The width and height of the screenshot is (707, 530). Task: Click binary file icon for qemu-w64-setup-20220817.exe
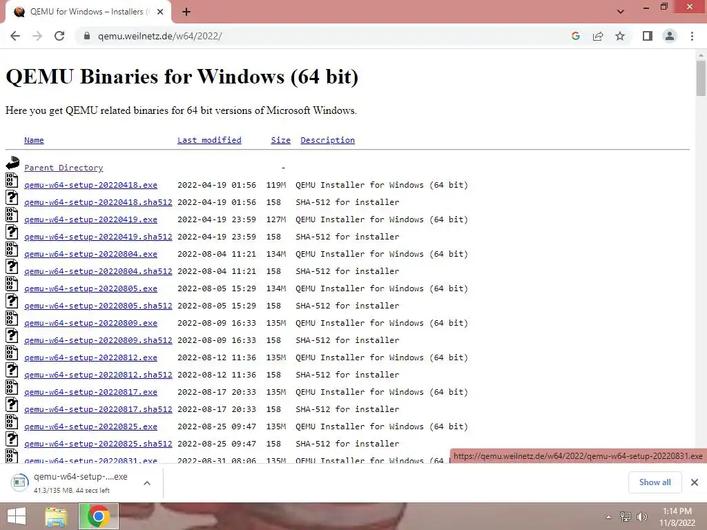point(12,388)
